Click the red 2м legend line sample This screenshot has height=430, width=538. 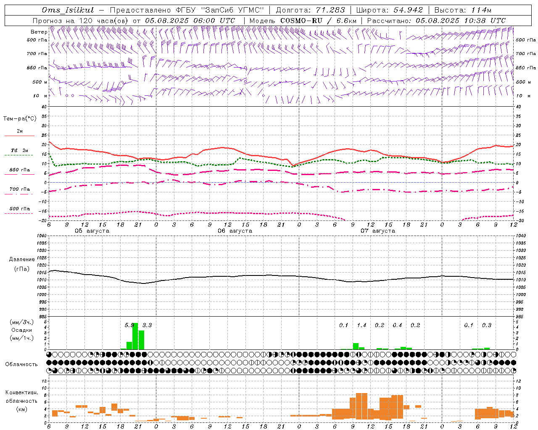pos(19,136)
